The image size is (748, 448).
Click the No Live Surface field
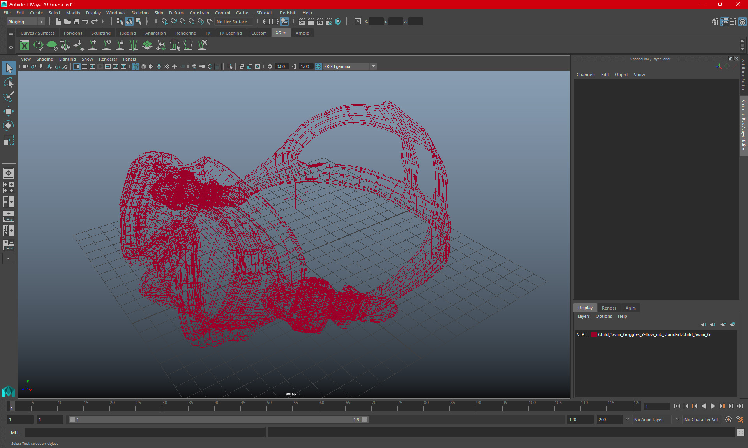click(233, 22)
